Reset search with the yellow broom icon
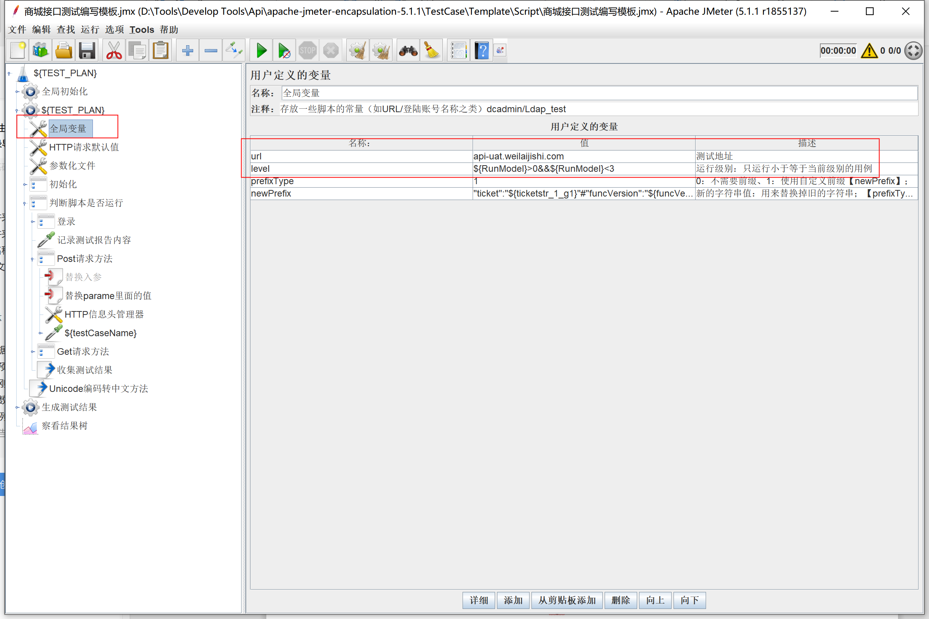 (x=431, y=51)
